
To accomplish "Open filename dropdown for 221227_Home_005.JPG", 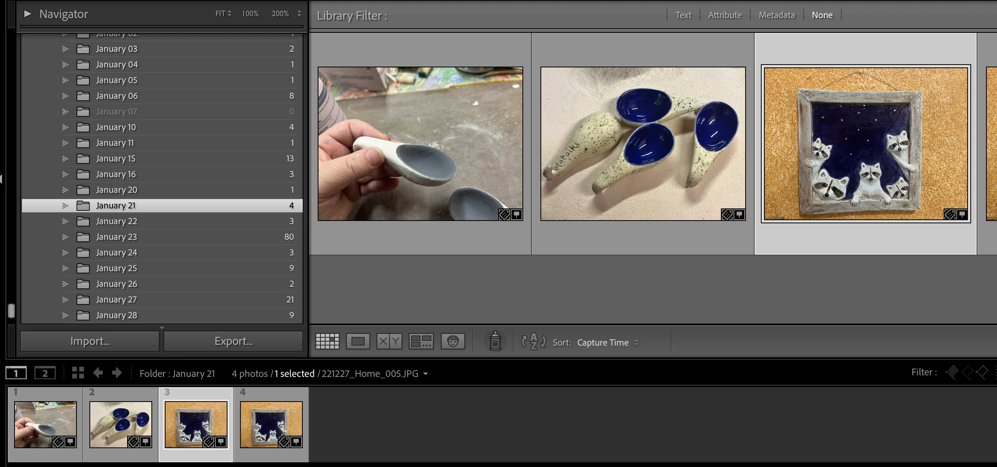I will 426,374.
